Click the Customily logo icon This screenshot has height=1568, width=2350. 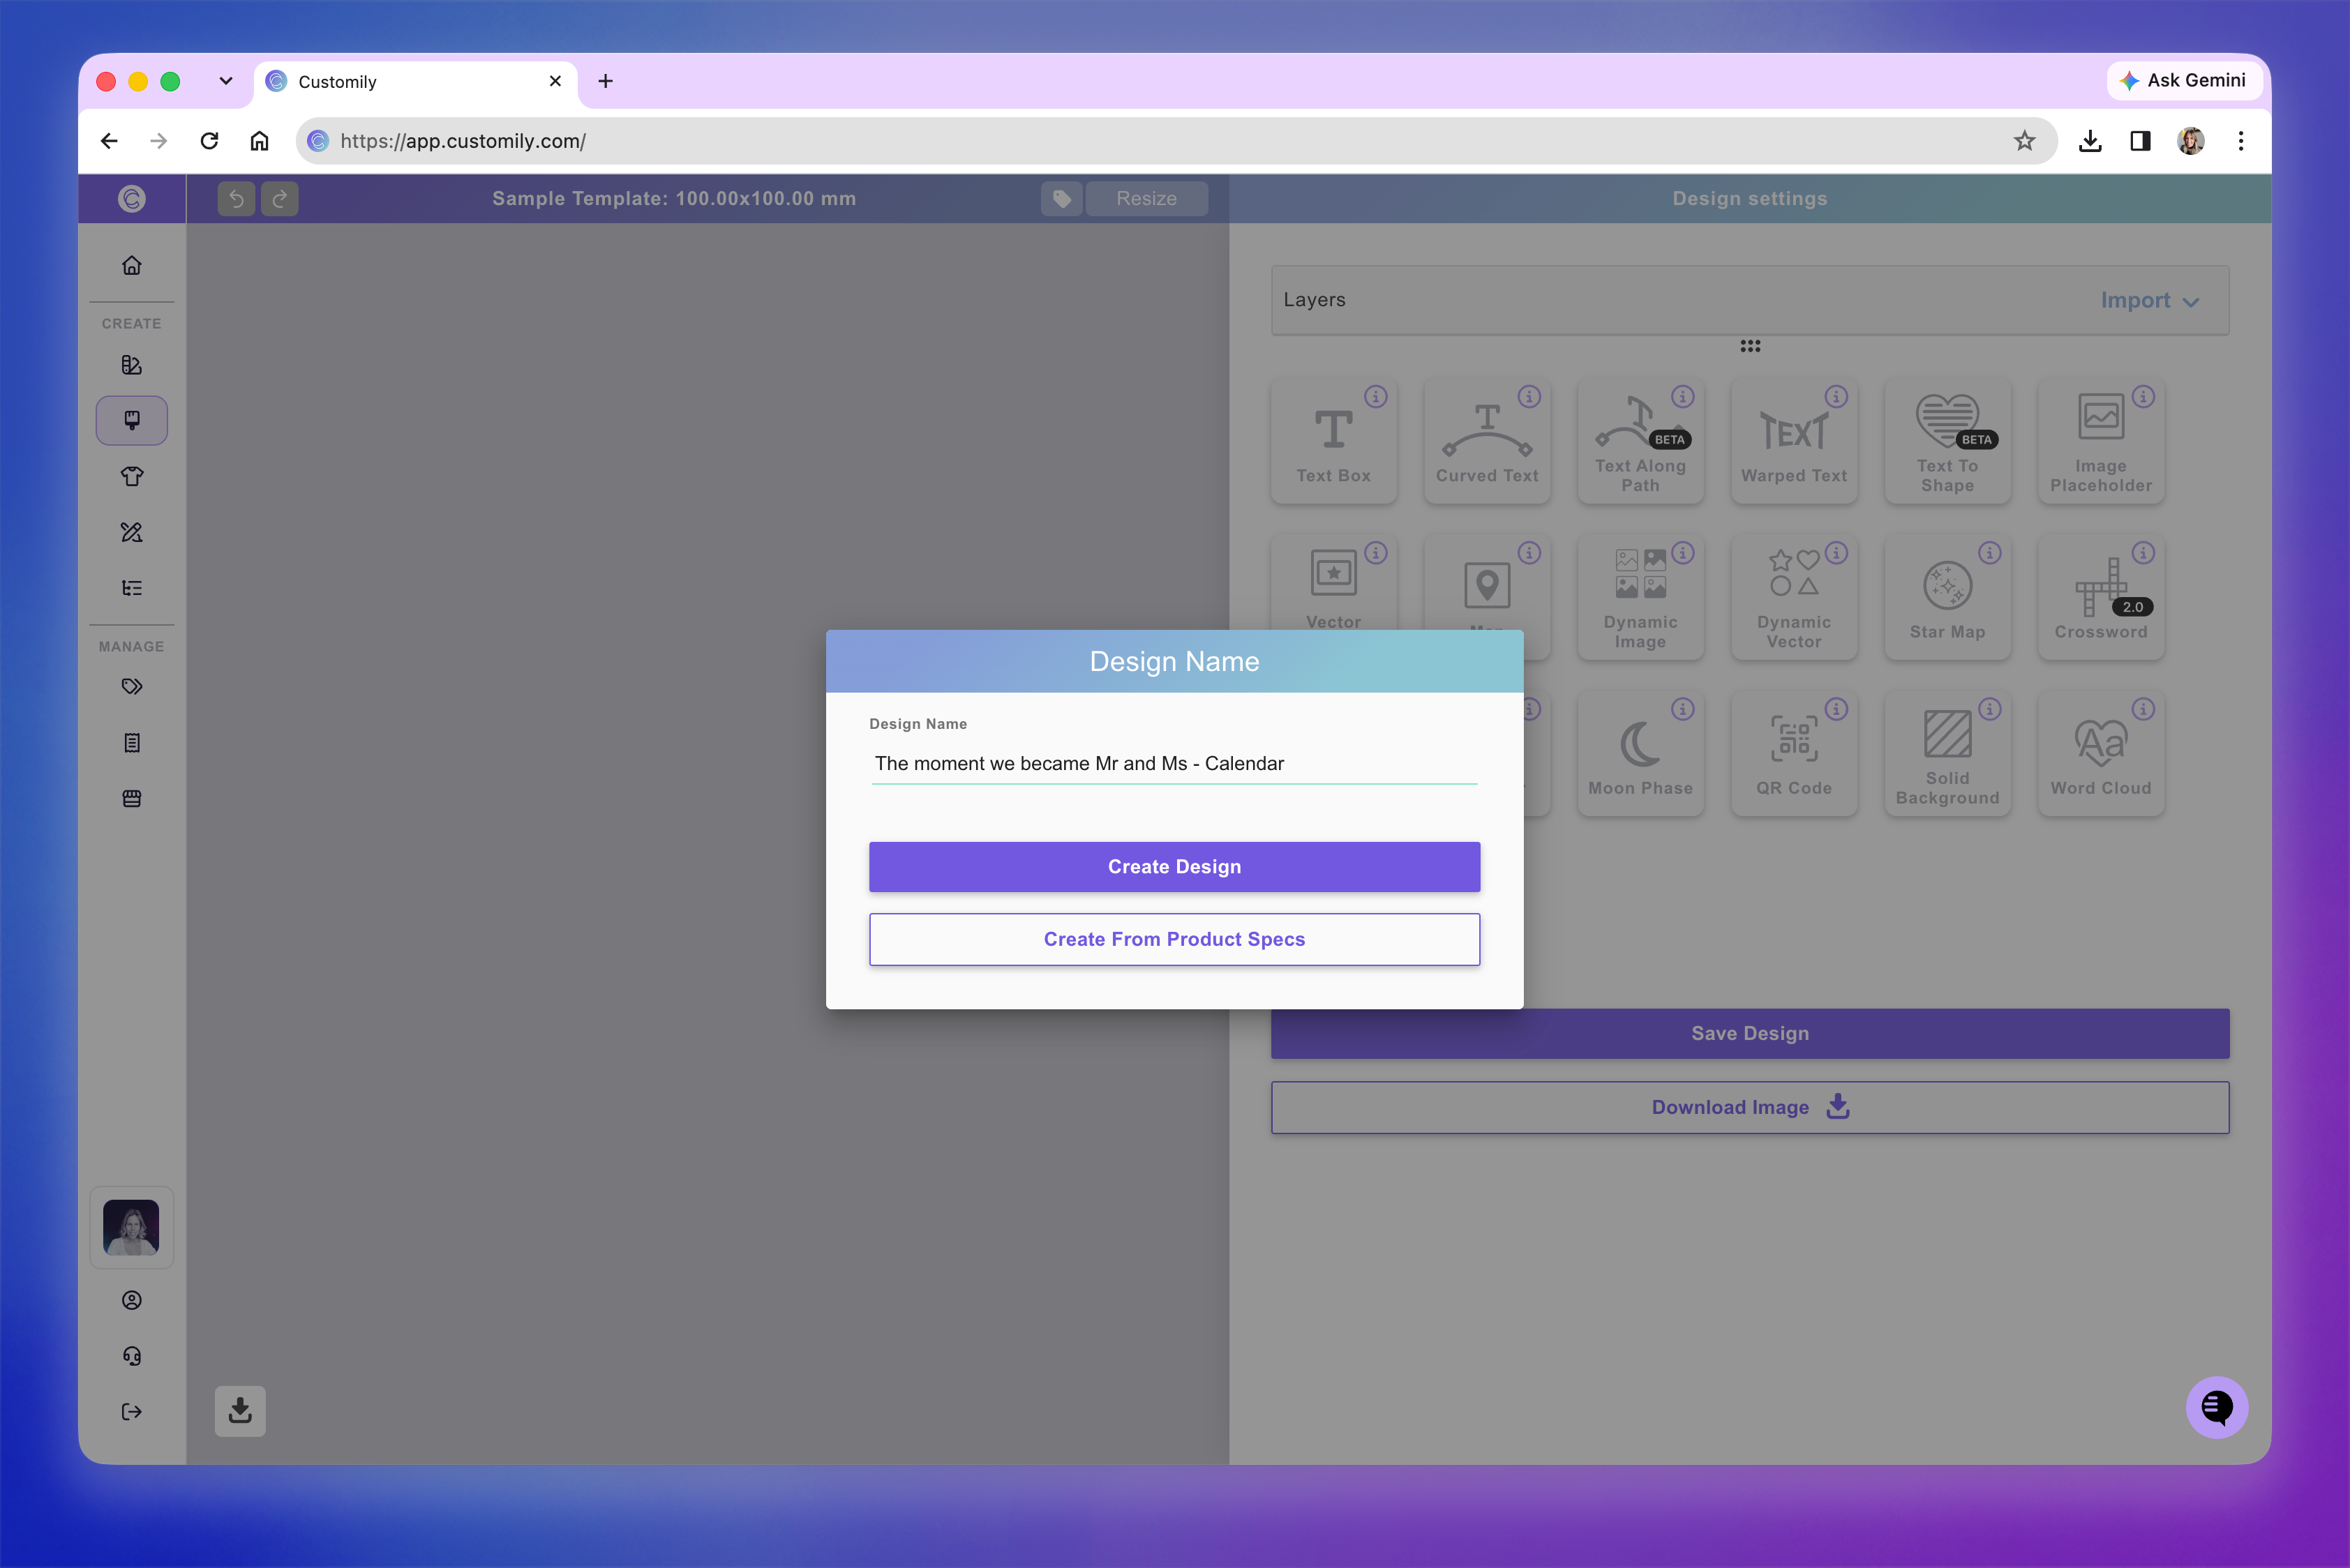[131, 198]
